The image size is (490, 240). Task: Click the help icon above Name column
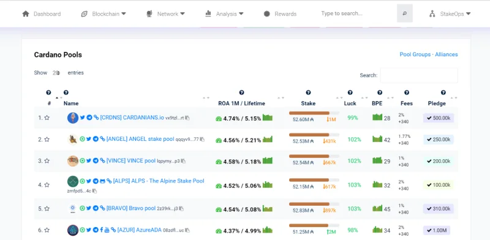[x=66, y=92]
